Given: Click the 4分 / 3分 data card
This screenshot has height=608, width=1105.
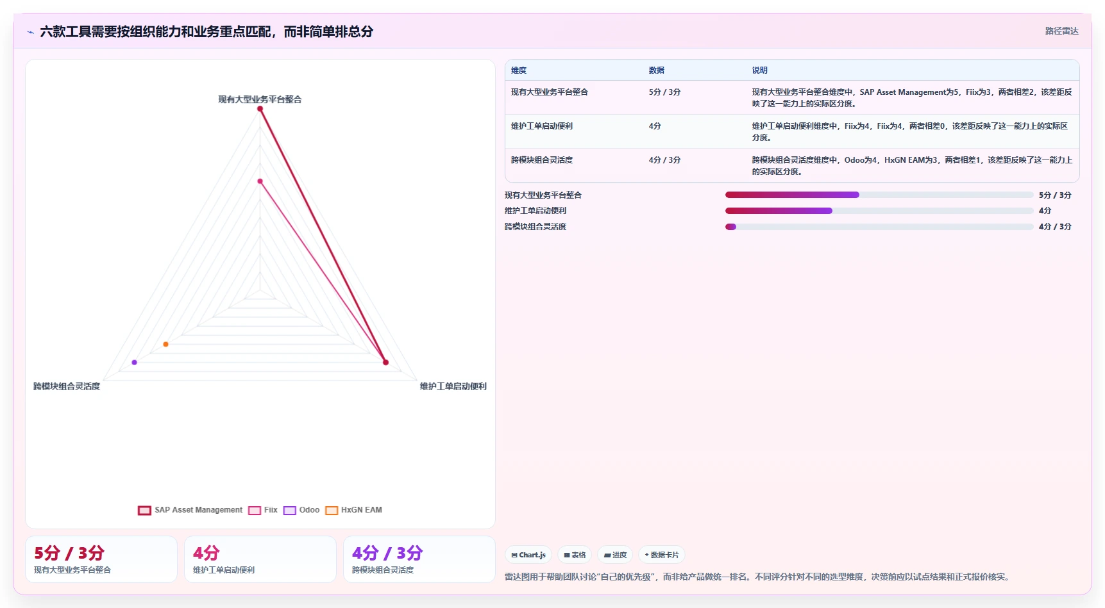Looking at the screenshot, I should 419,559.
